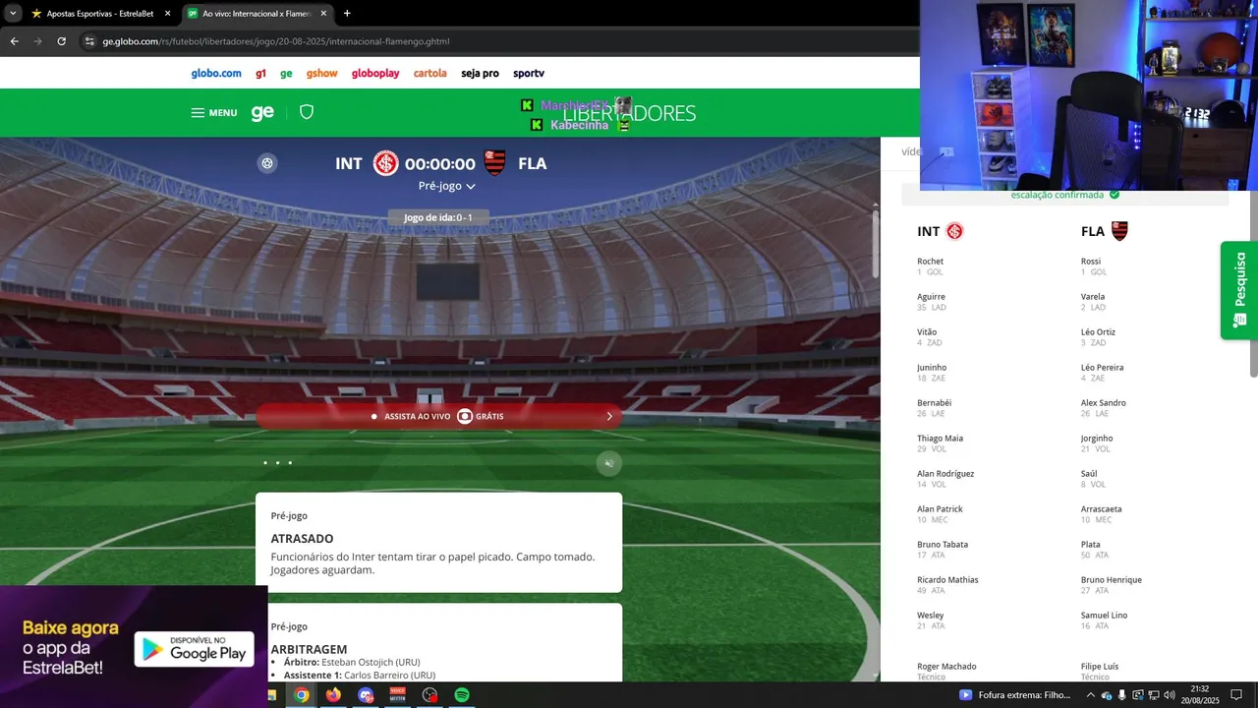Select the Ao vivo Internacional x Flamengo tab
The width and height of the screenshot is (1258, 708).
(257, 14)
